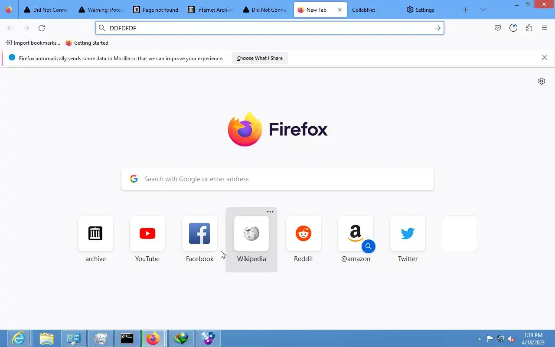This screenshot has width=555, height=347.
Task: Show hidden tray icons arrow
Action: [480, 339]
